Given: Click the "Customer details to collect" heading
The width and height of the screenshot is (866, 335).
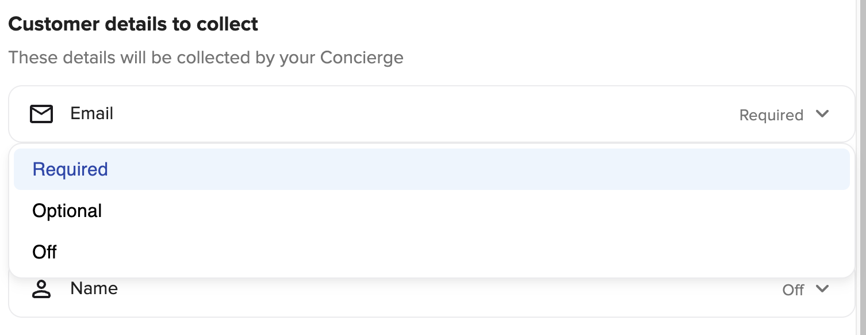Looking at the screenshot, I should [x=133, y=24].
